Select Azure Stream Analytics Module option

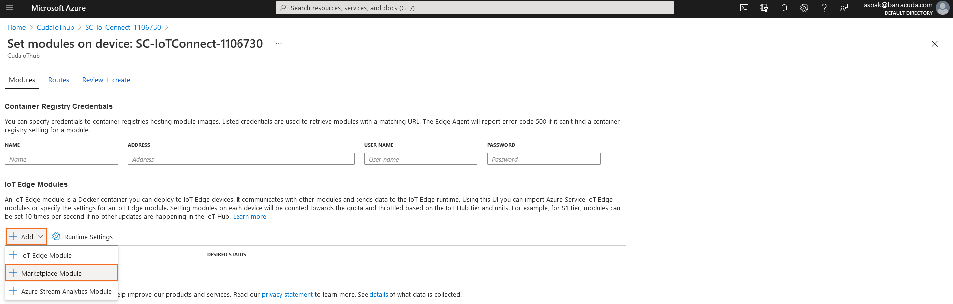pos(62,291)
